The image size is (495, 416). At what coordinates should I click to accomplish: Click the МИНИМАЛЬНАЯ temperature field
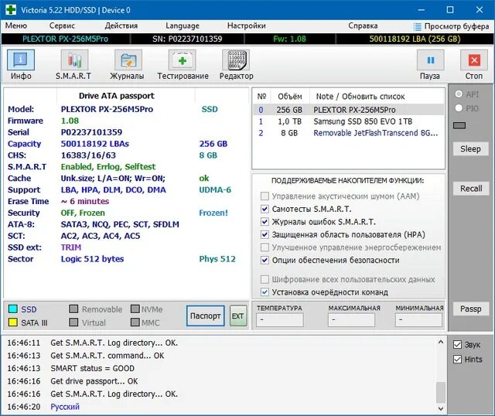(x=418, y=320)
